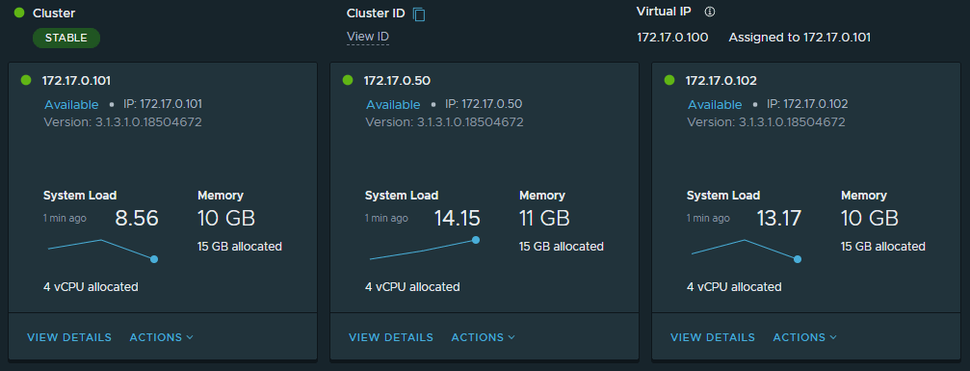
Task: Click the green status dot of node 172.17.0.101
Action: tap(26, 80)
